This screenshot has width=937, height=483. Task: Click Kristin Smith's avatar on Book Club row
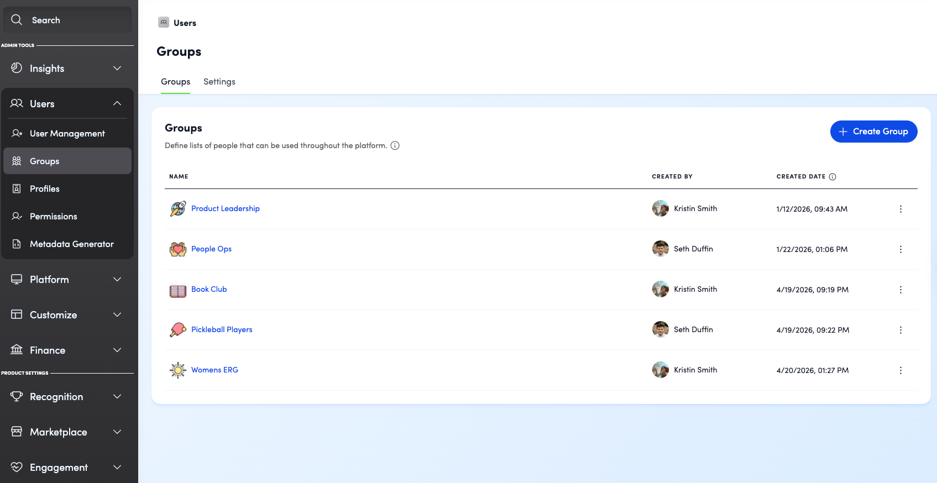coord(661,289)
